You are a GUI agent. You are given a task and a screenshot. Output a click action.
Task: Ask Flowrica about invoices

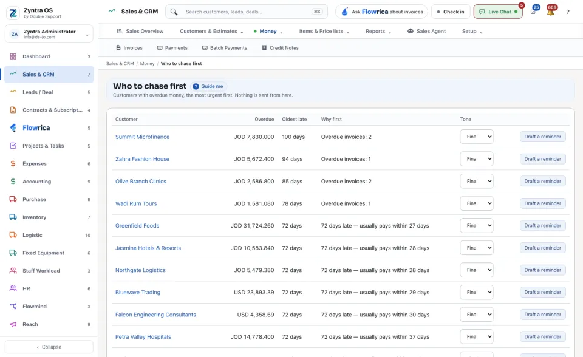point(382,12)
